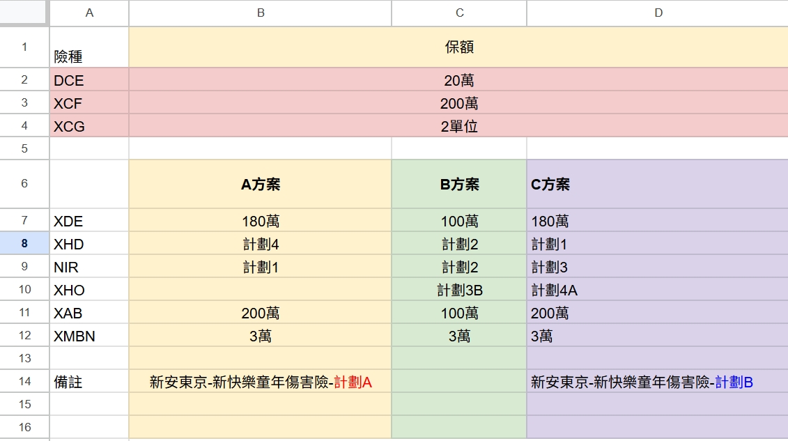Click the select-all corner box

pos(24,13)
